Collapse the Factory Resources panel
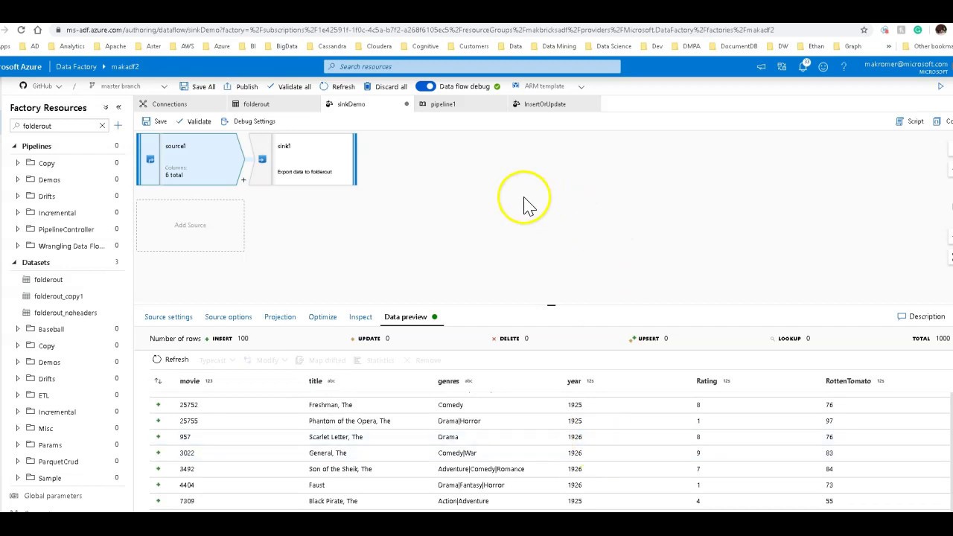Image resolution: width=953 pixels, height=536 pixels. (x=118, y=108)
